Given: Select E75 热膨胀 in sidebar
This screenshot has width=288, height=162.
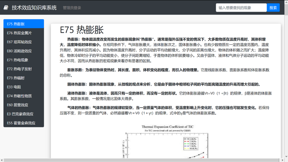Looking at the screenshot, I should (24, 24).
